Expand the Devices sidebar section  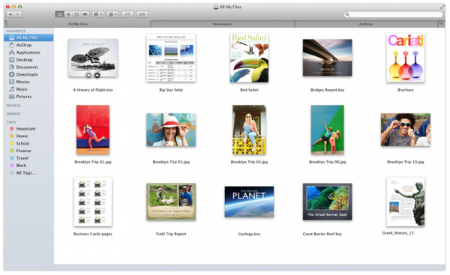pos(13,106)
